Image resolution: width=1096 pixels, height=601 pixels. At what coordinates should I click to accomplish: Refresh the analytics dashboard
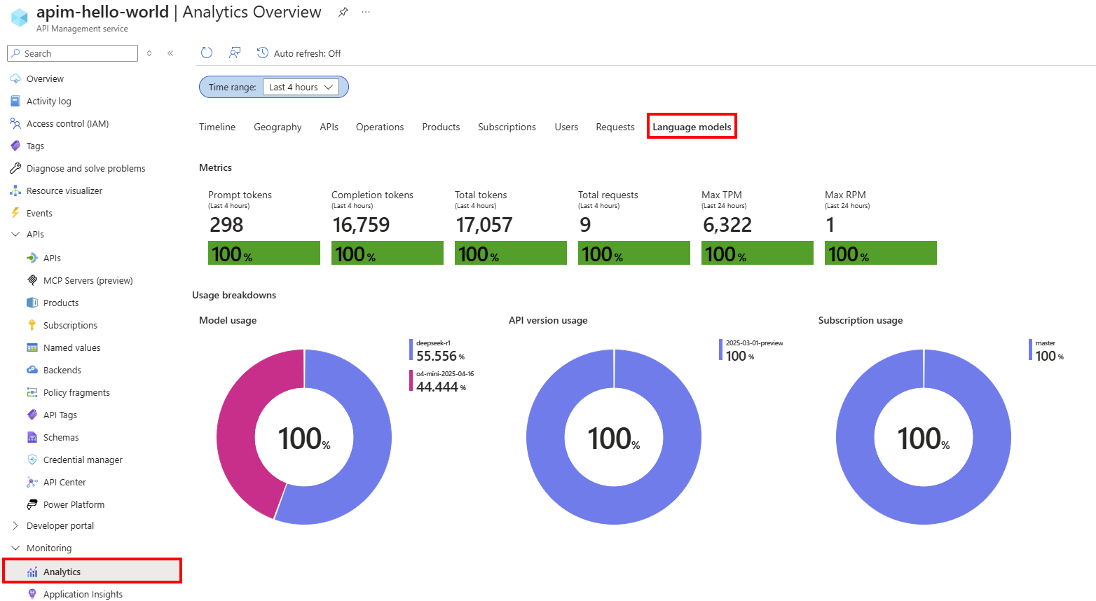pyautogui.click(x=206, y=53)
